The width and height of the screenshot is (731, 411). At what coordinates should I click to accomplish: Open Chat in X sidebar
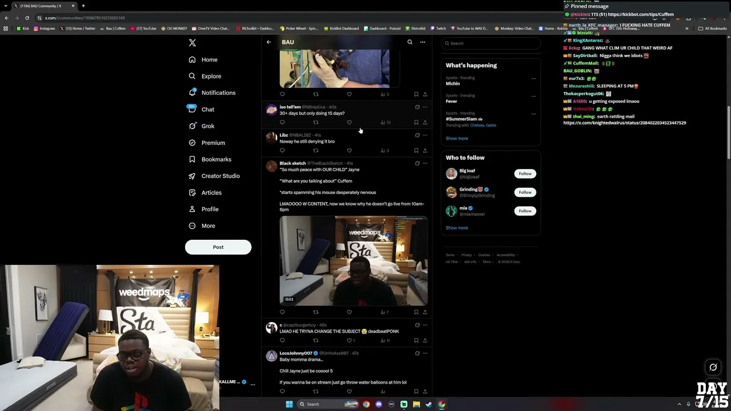click(x=201, y=109)
